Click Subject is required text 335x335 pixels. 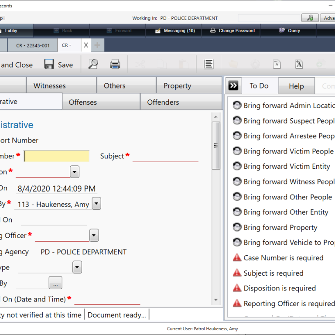[x=273, y=273]
